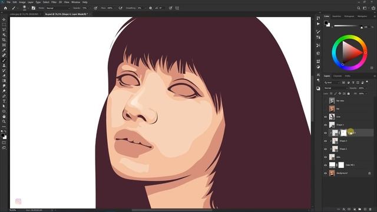Hide the Color Fill 1 layer
This screenshot has width=377, height=212.
[x=326, y=165]
